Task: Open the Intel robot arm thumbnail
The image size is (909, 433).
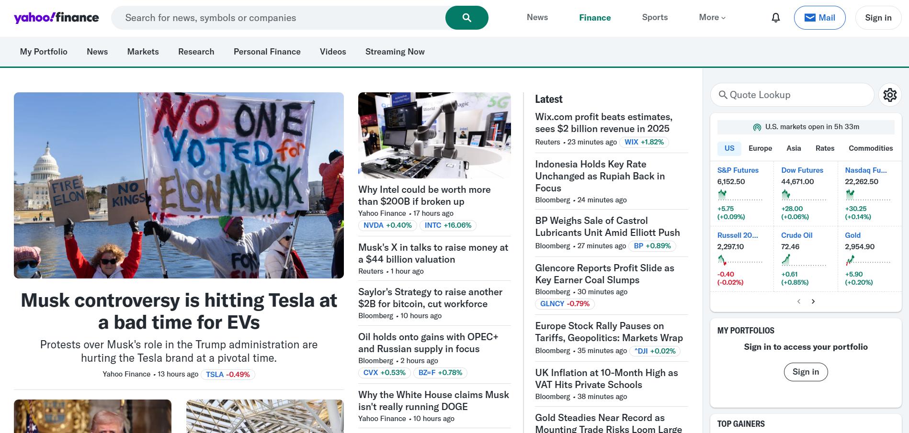Action: 434,135
